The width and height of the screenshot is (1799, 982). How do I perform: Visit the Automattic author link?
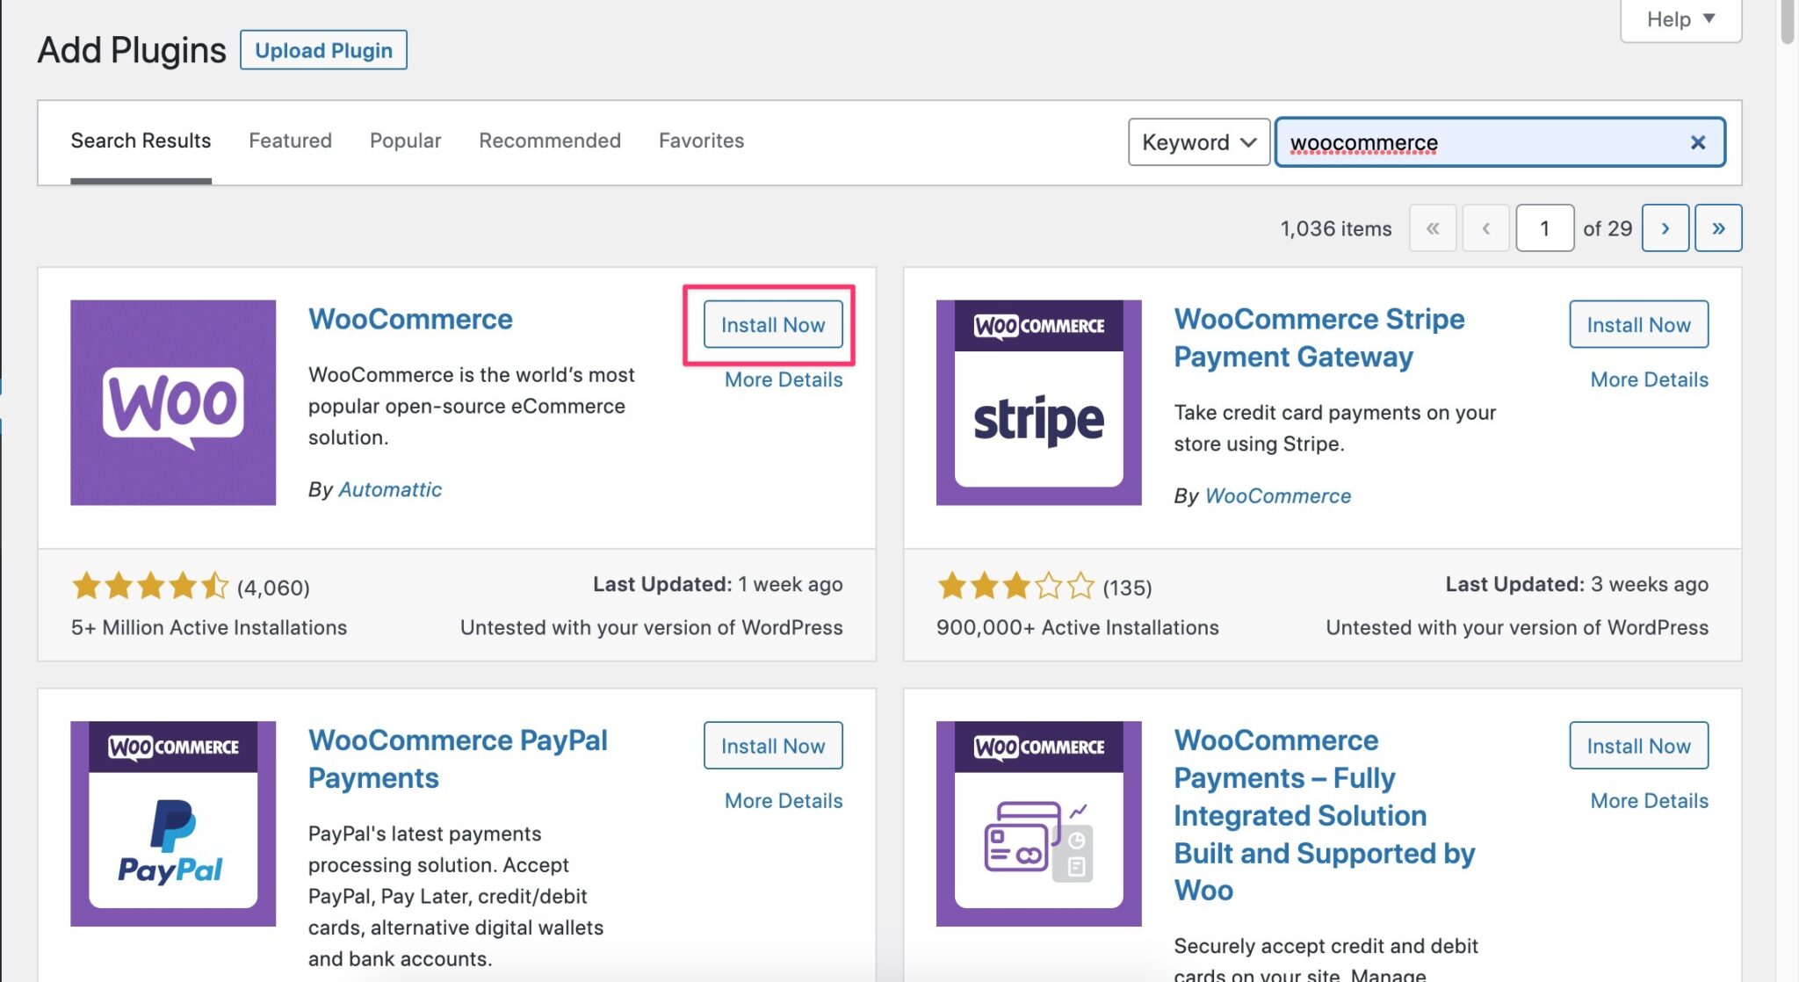390,489
